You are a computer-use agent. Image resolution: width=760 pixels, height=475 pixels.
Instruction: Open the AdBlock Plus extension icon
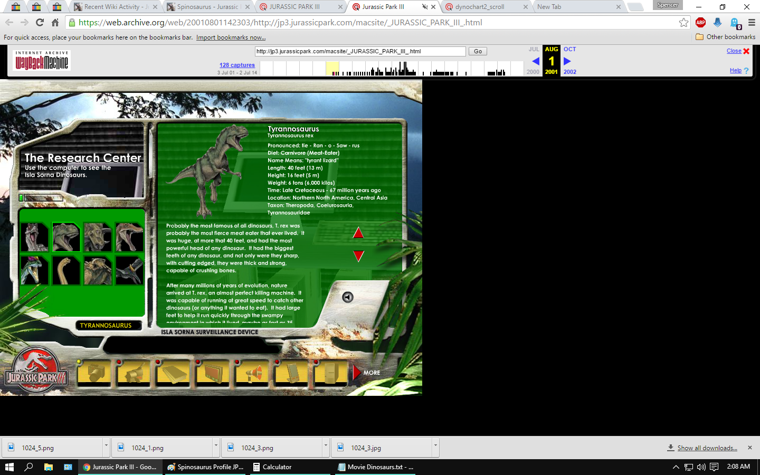[700, 22]
